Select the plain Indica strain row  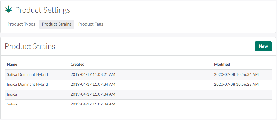[x=12, y=94]
